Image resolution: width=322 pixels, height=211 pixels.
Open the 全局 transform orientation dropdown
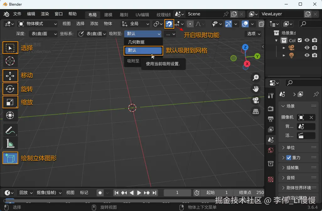pos(135,24)
